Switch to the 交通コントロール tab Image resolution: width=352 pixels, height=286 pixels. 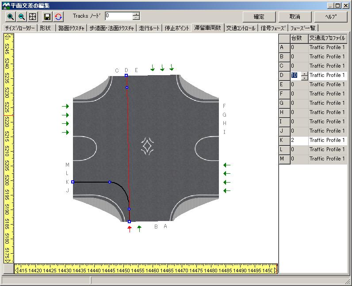[241, 28]
